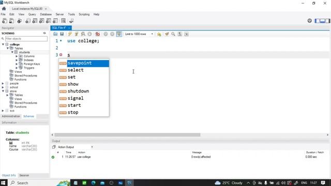Save the script with the floppy disk icon
Viewport: 331px width, 186px height.
coord(62,34)
